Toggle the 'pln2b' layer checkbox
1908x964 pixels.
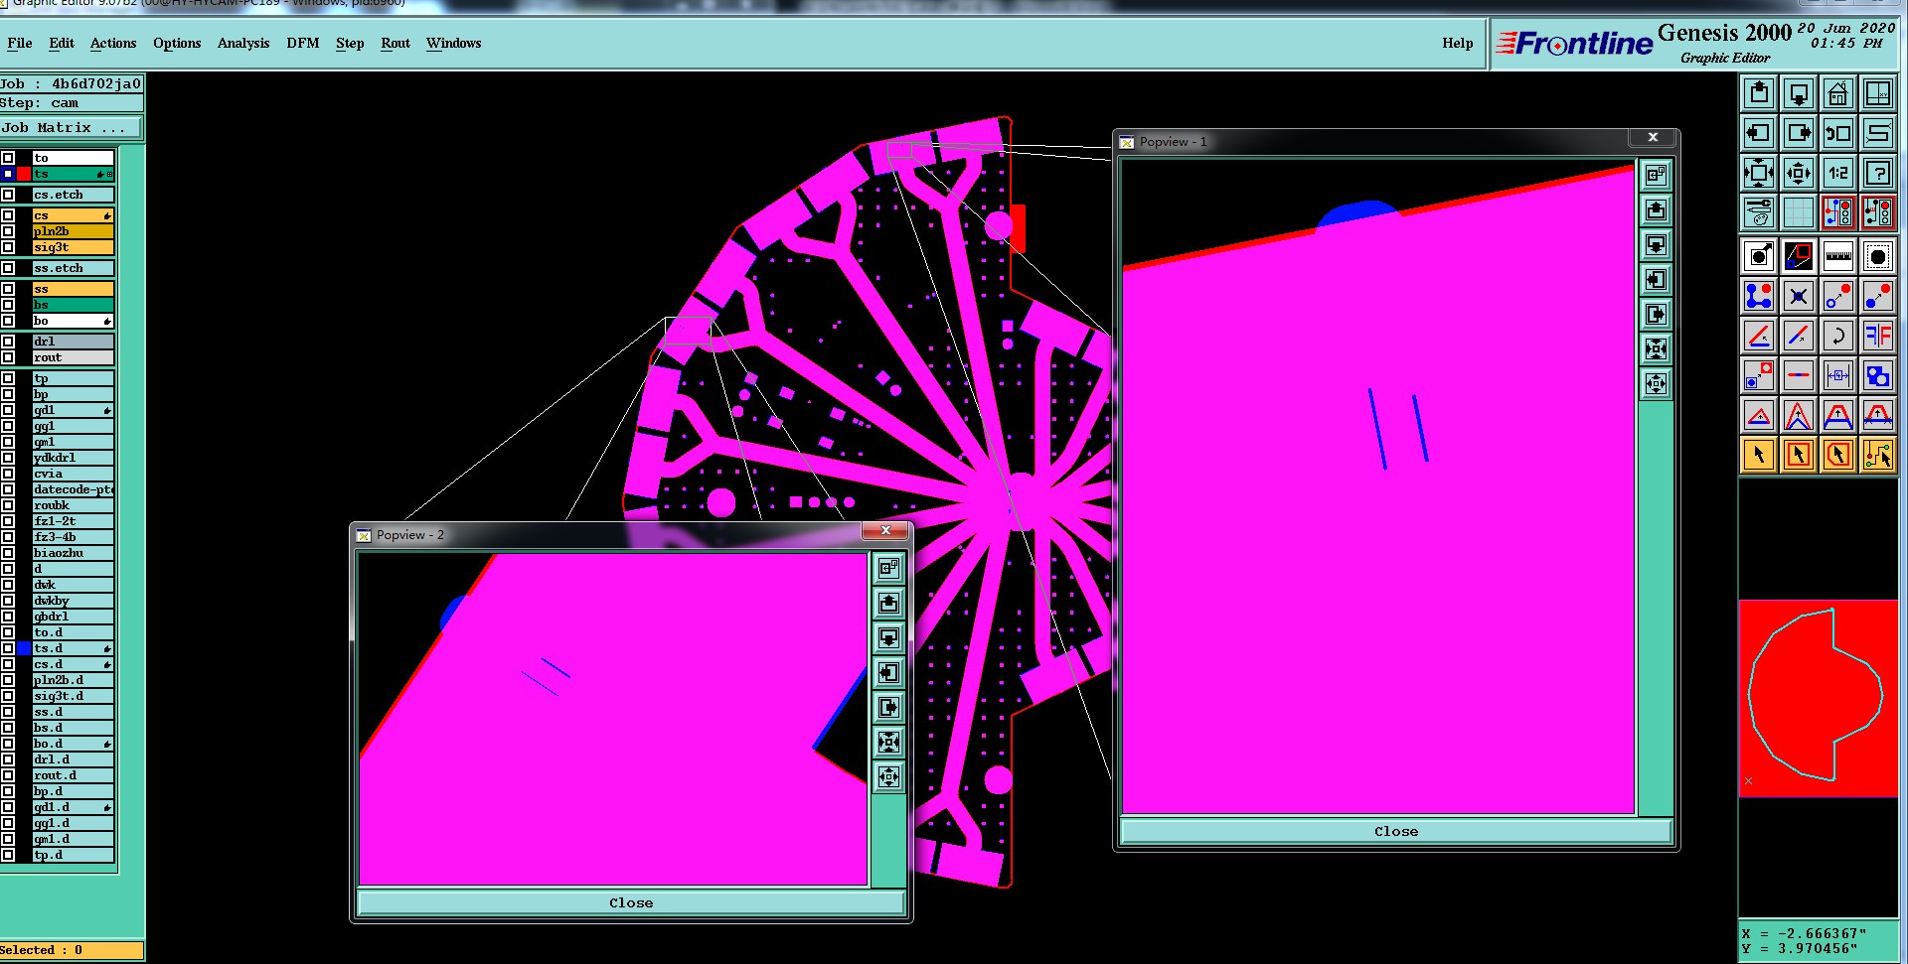coord(8,231)
